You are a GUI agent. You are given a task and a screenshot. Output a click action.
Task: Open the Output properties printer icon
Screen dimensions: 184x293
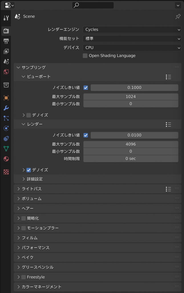6,41
